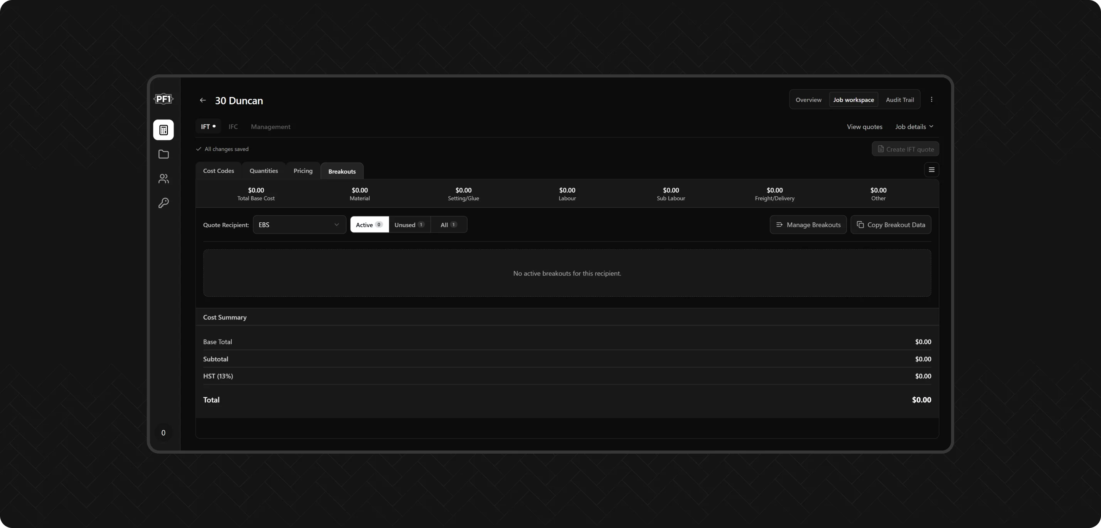Select the IFC tab
The image size is (1101, 528).
tap(233, 127)
